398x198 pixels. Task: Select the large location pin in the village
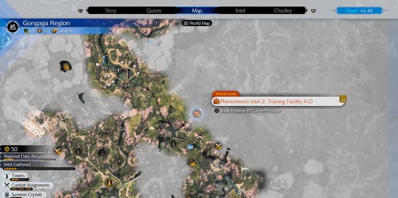118,70
